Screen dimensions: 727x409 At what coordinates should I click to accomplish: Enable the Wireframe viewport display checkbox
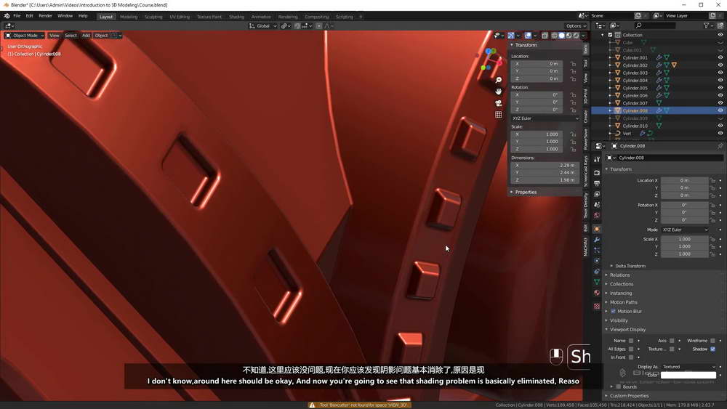712,341
